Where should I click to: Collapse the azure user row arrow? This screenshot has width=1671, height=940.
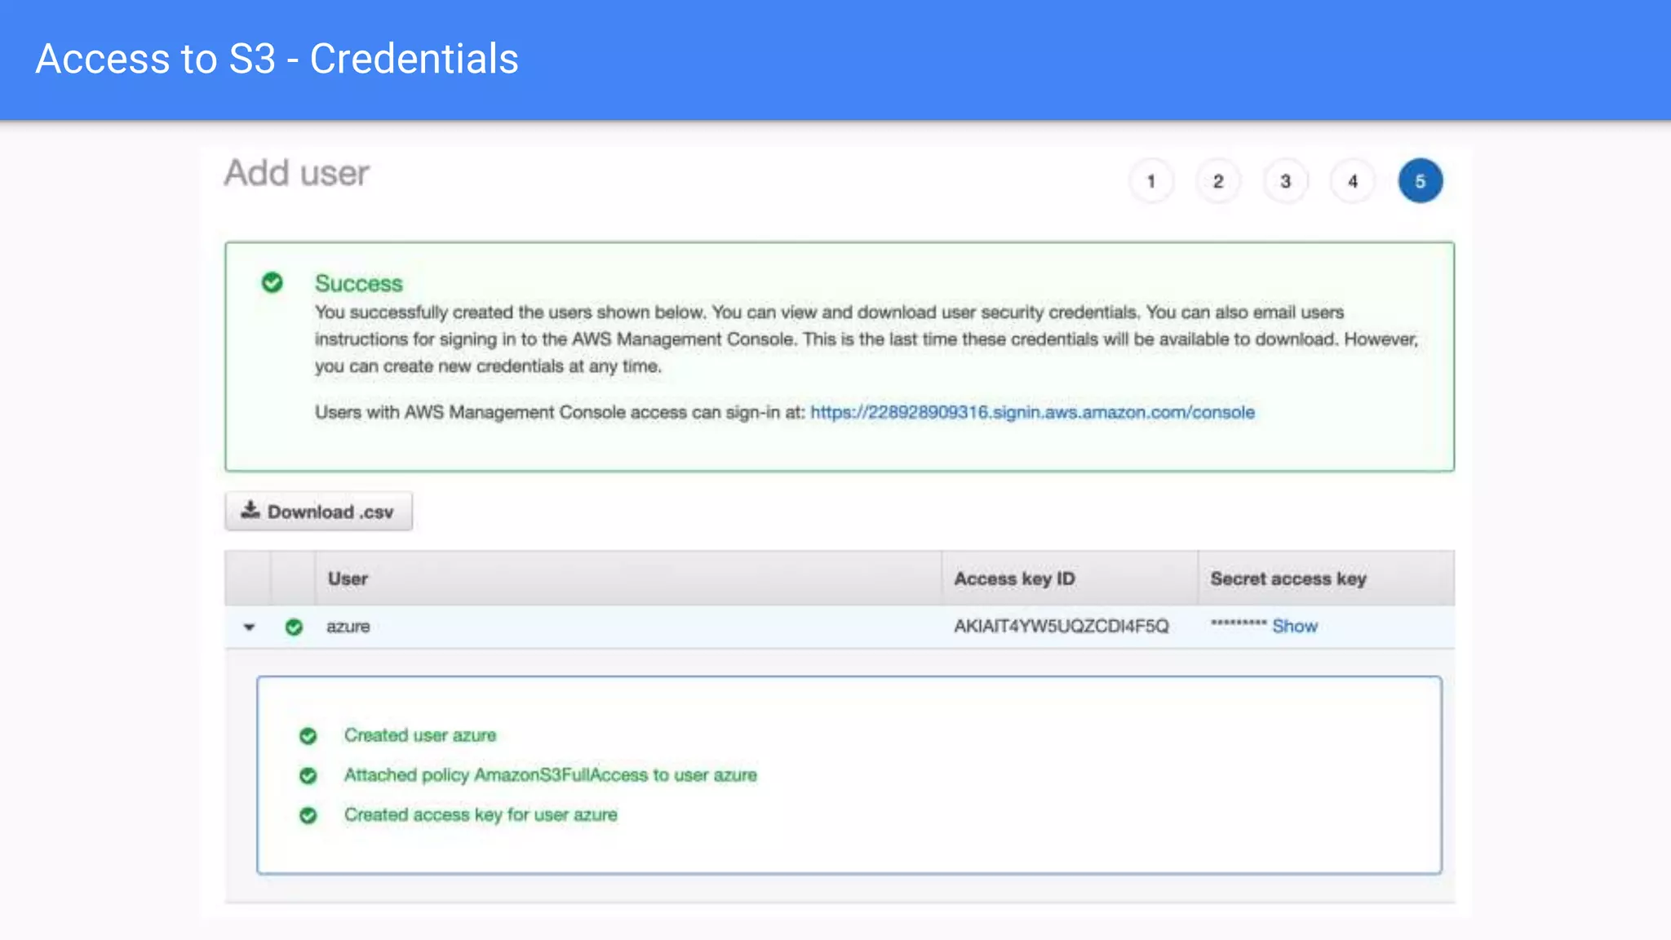pyautogui.click(x=250, y=627)
